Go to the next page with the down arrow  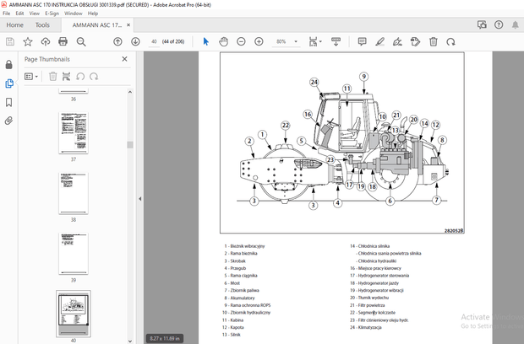tap(135, 41)
